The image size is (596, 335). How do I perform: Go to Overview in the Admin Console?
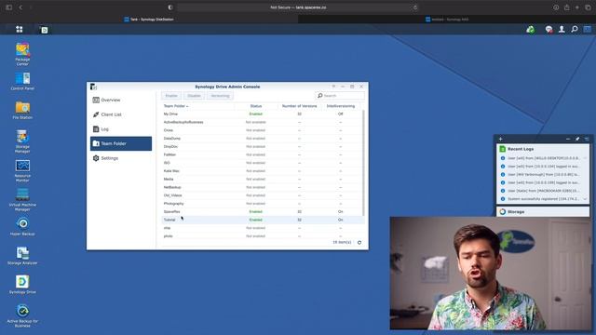click(x=121, y=100)
